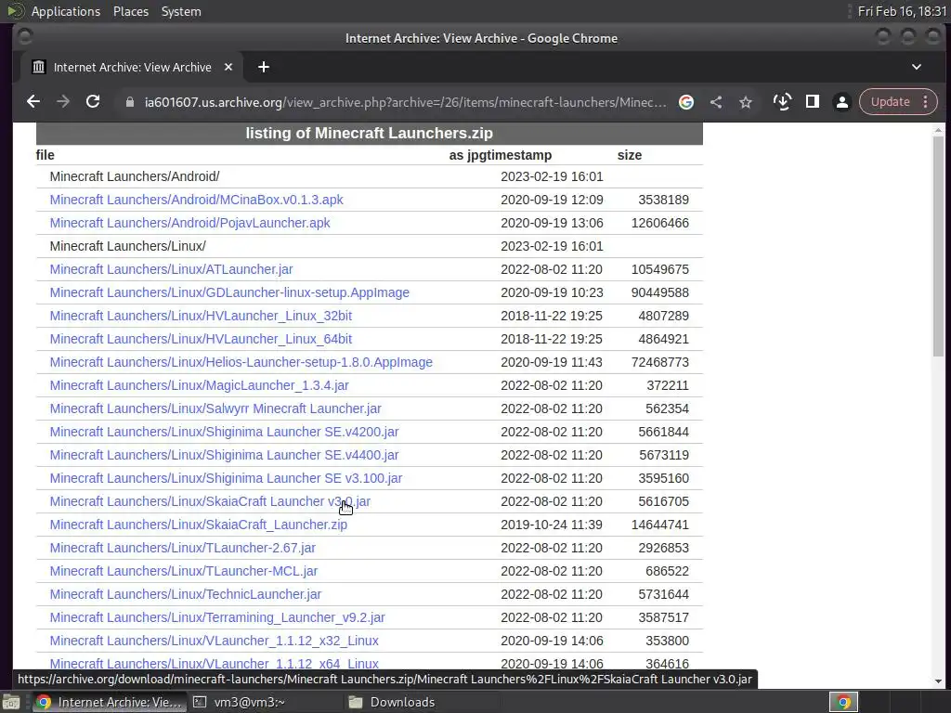The width and height of the screenshot is (951, 713).
Task: Click the page vertical scrollbar thumb
Action: coord(938,245)
